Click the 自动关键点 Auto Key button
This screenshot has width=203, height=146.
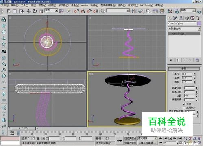coord(130,138)
